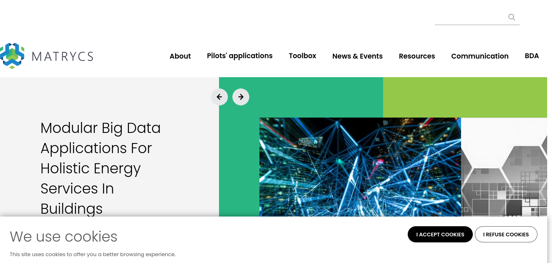552x263 pixels.
Task: Click the 'We use cookies' heading
Action: 63,236
